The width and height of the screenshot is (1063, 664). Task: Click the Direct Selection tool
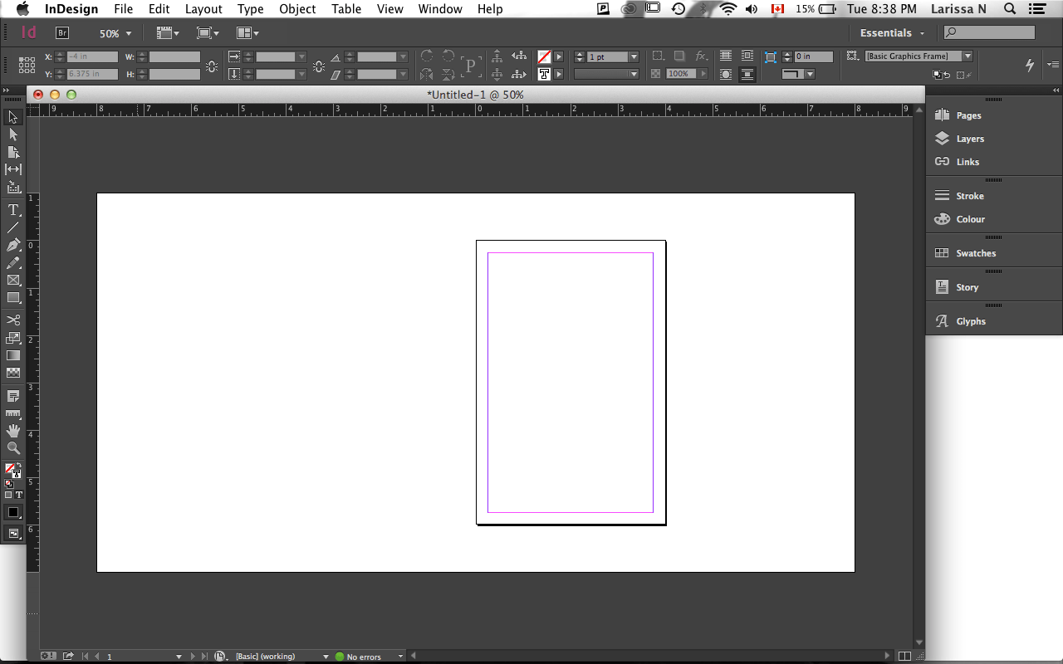click(13, 134)
